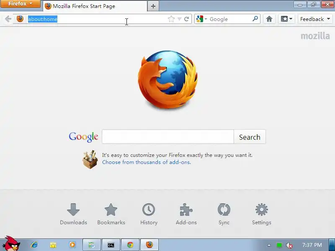Open Sync from the launcher bar
The width and height of the screenshot is (335, 251).
click(x=224, y=214)
